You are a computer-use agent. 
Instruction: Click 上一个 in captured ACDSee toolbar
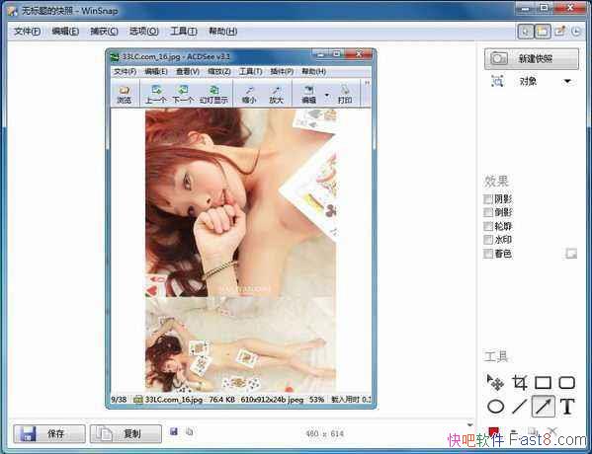[155, 95]
